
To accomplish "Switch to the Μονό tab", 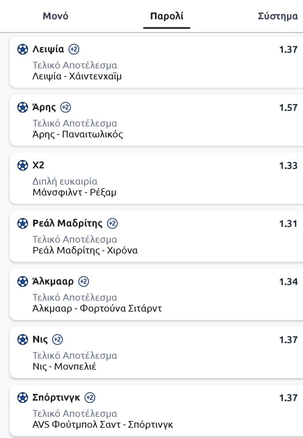I will 55,17.
